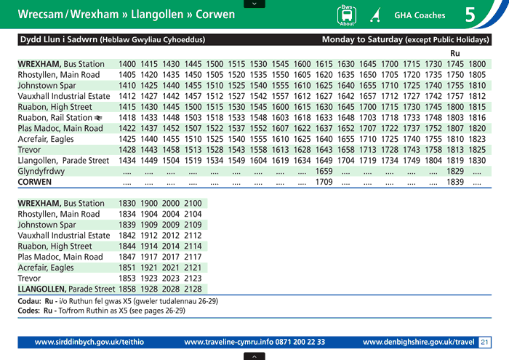509x360 pixels.
Task: Open www.sirddinbych.gov.uk/teithio link
Action: pyautogui.click(x=89, y=342)
